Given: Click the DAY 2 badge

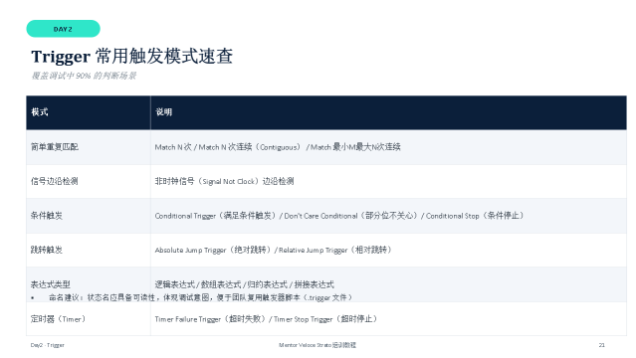Looking at the screenshot, I should tap(64, 29).
